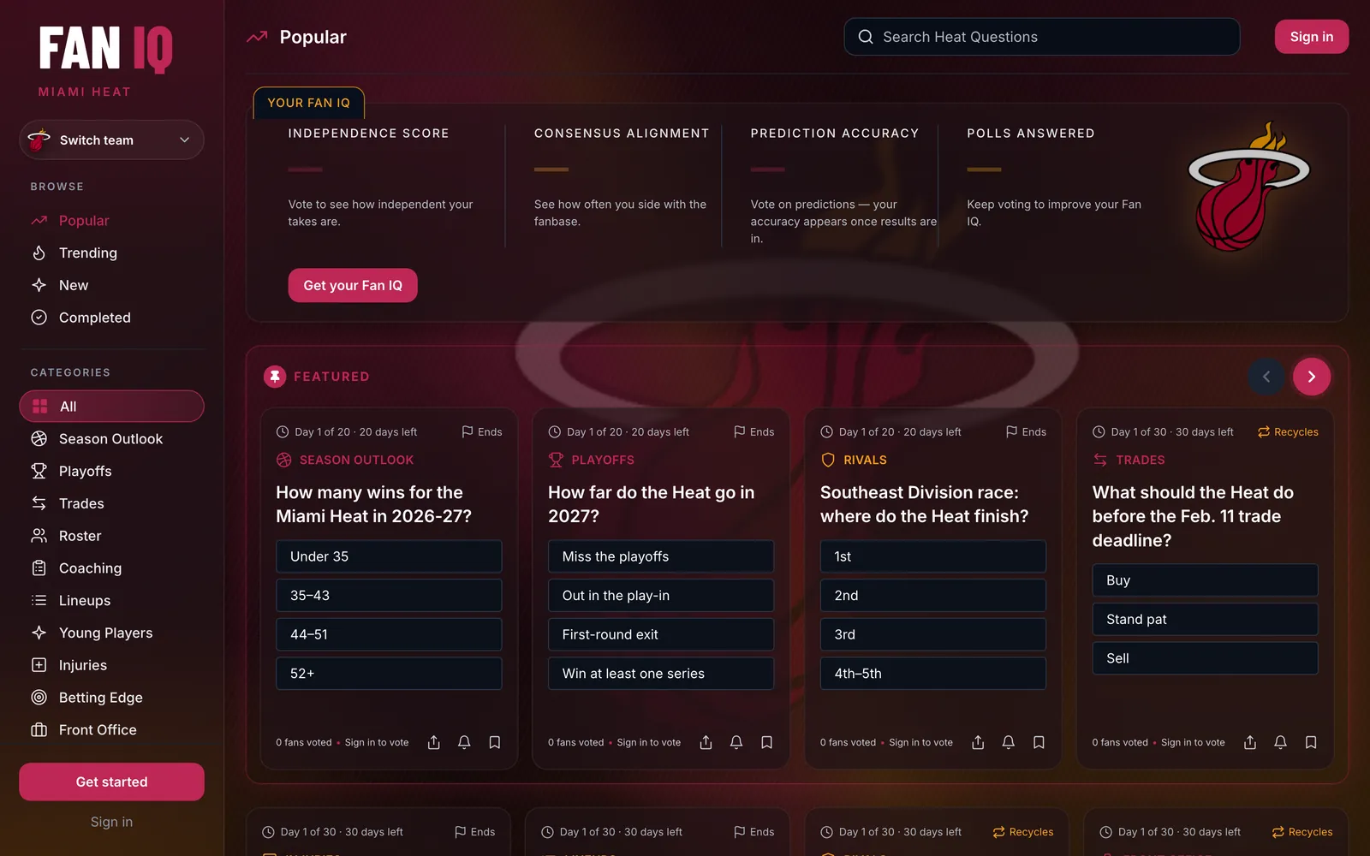Screen dimensions: 1370x856
Task: Share the trade deadline question
Action: [1250, 742]
